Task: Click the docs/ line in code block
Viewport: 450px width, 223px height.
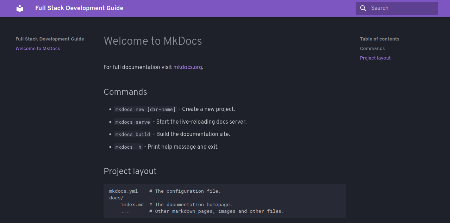Action: click(x=116, y=198)
